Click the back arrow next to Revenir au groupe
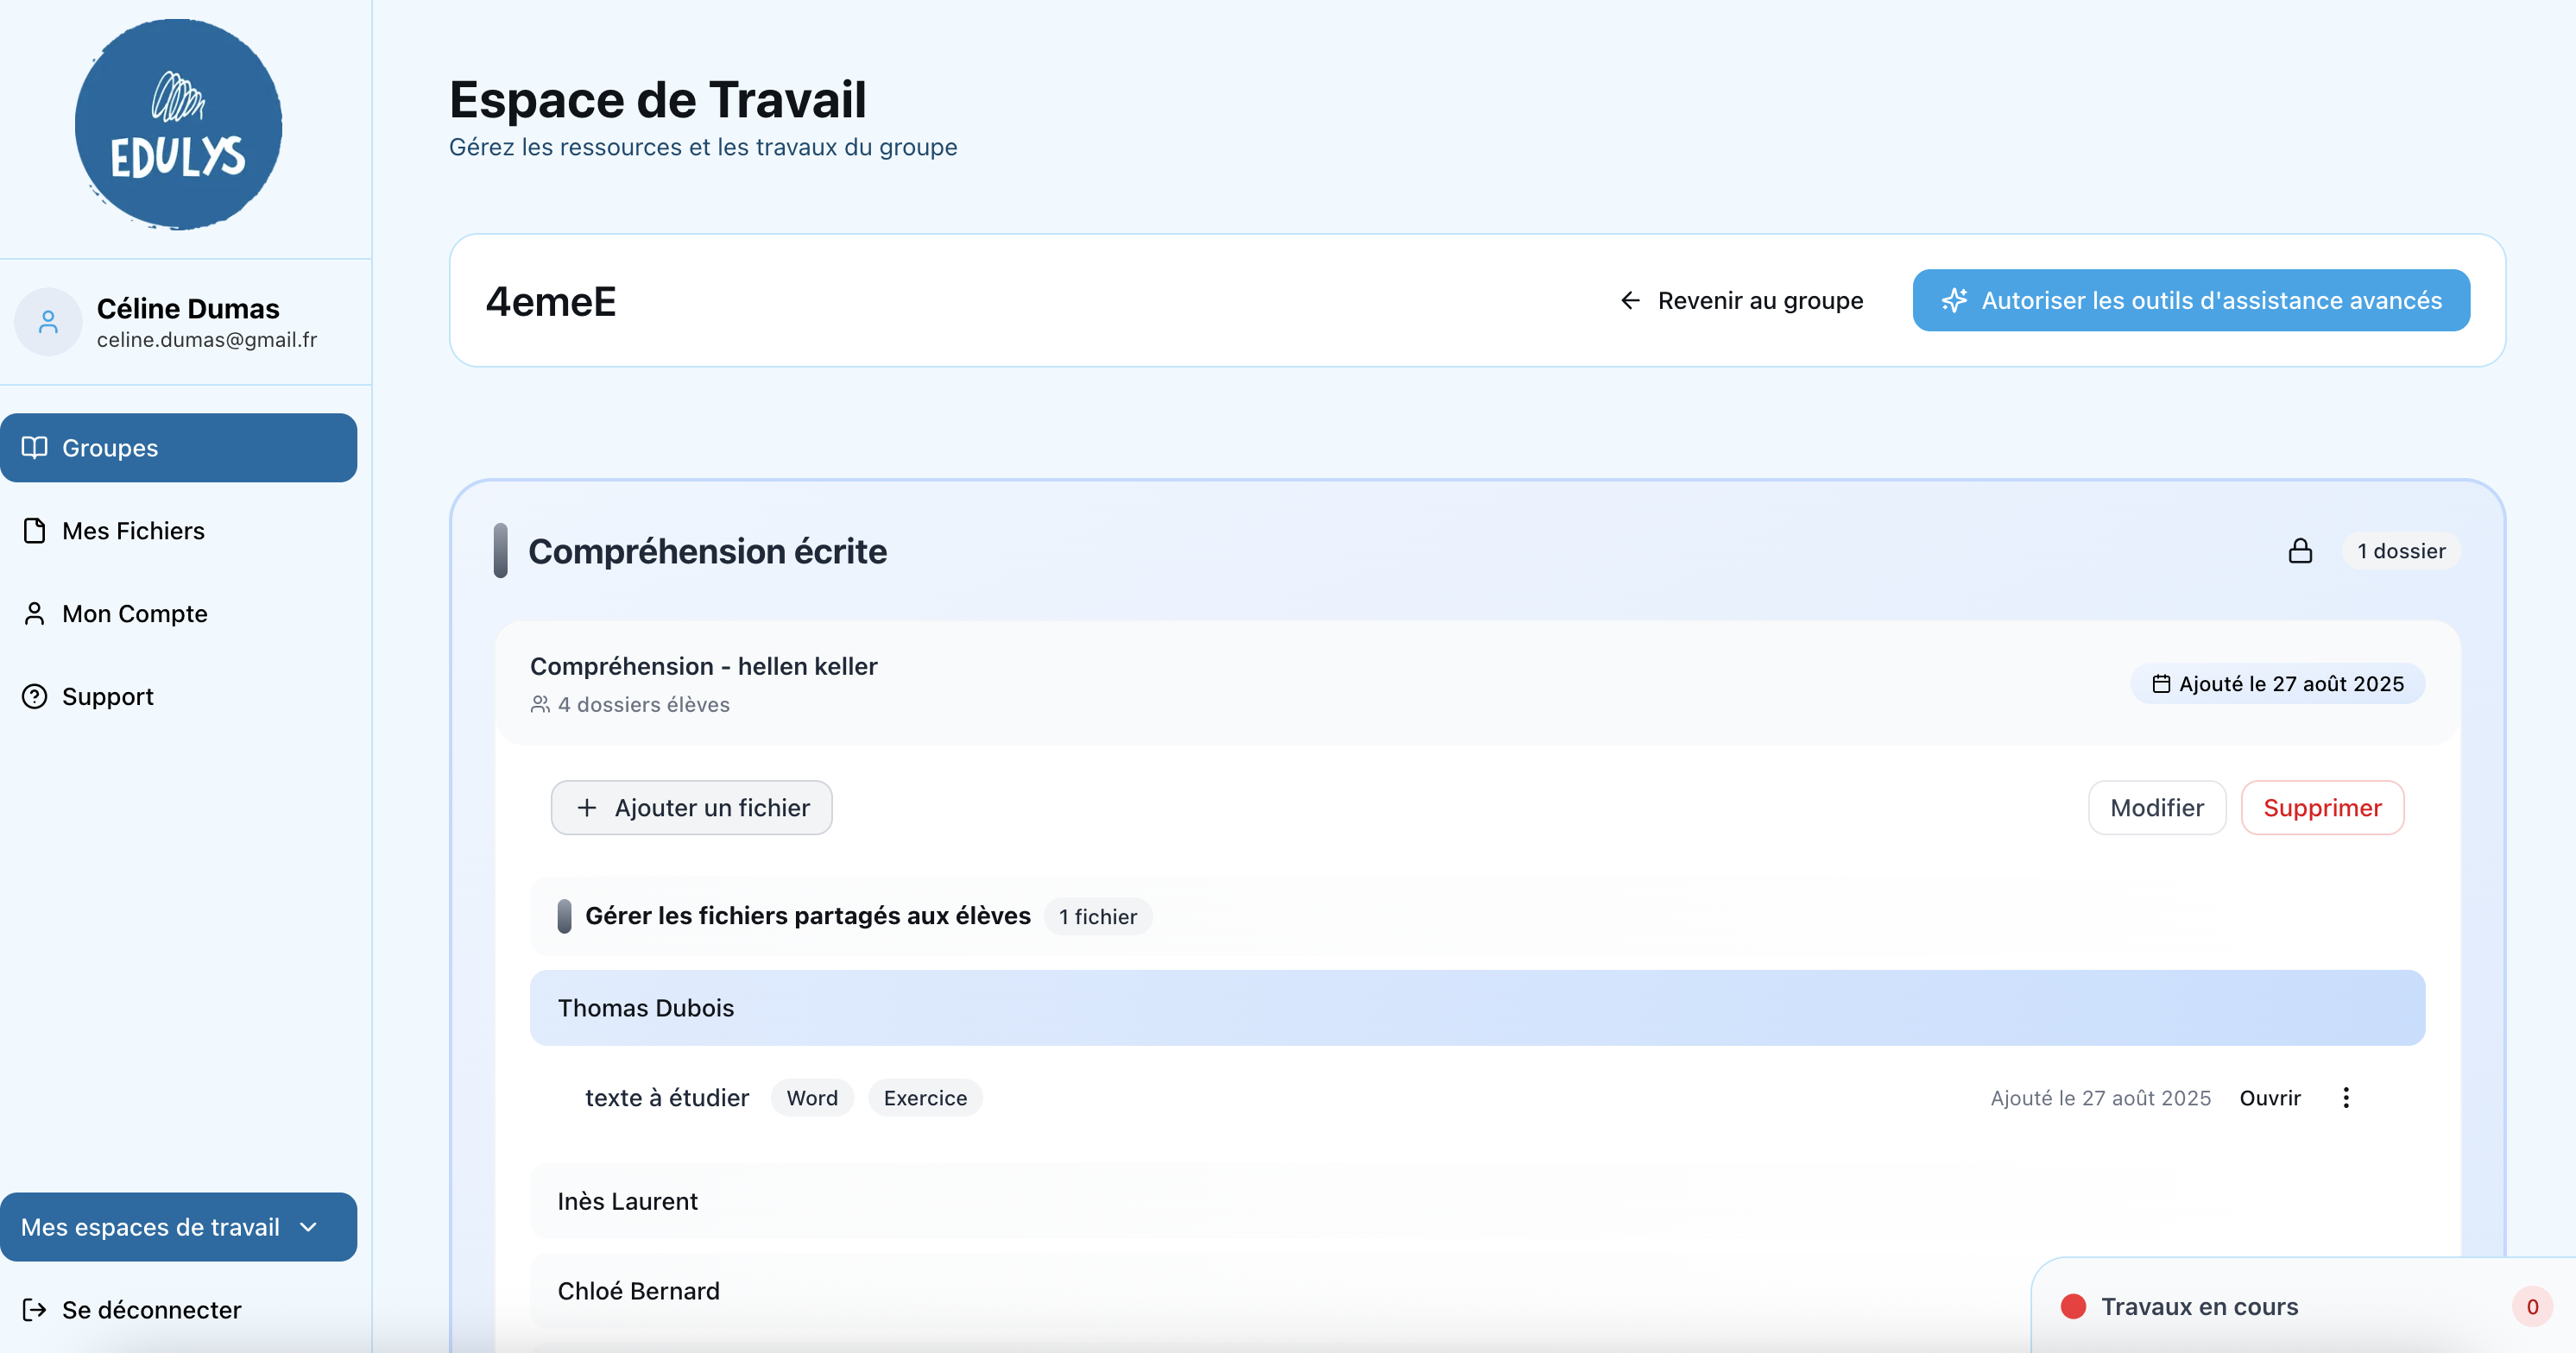This screenshot has height=1353, width=2576. point(1630,301)
